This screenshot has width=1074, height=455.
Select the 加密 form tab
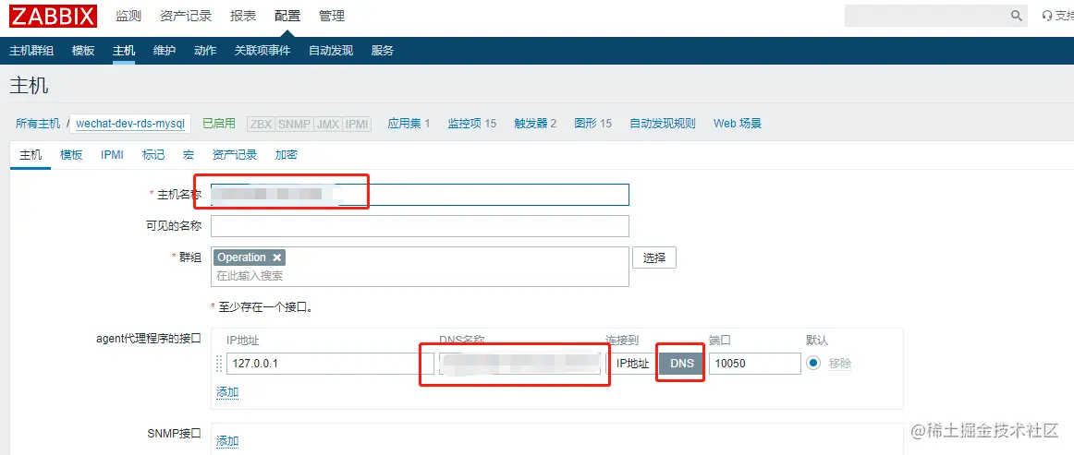coord(287,155)
